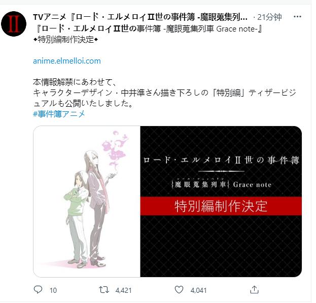Viewport: 316px width, 303px height.
Task: Like the tweet with the heart icon
Action: 179,290
